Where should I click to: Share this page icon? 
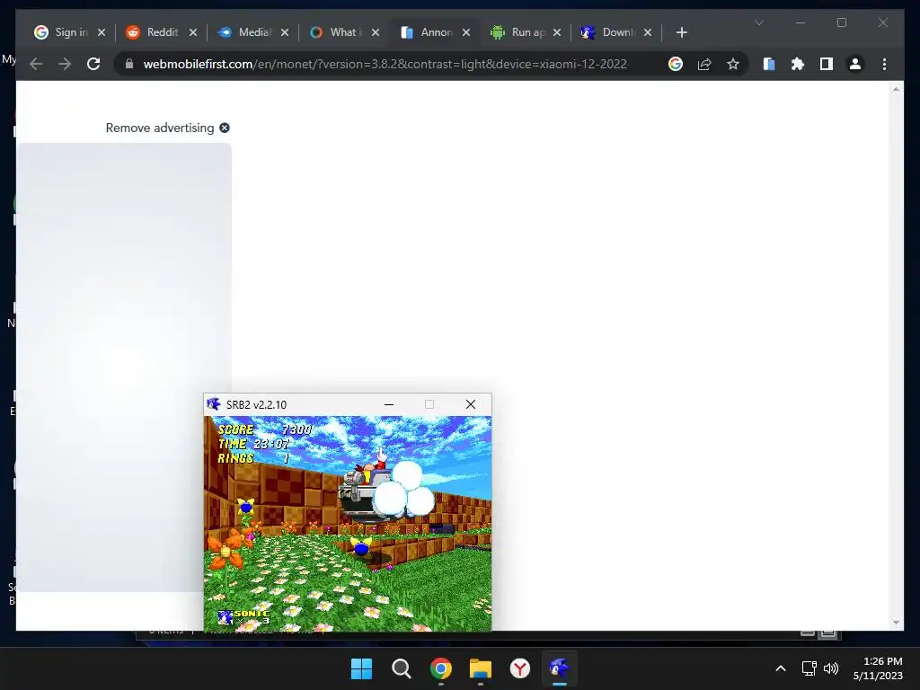[704, 64]
